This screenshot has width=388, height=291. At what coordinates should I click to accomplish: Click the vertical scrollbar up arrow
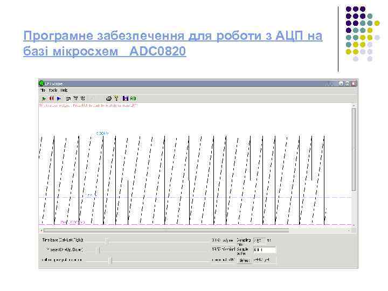[354, 106]
